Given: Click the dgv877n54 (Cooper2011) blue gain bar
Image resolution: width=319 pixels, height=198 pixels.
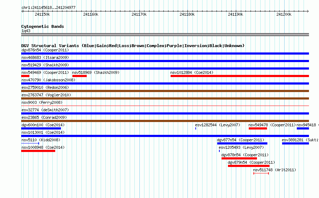Looking at the screenshot, I should [242, 143].
